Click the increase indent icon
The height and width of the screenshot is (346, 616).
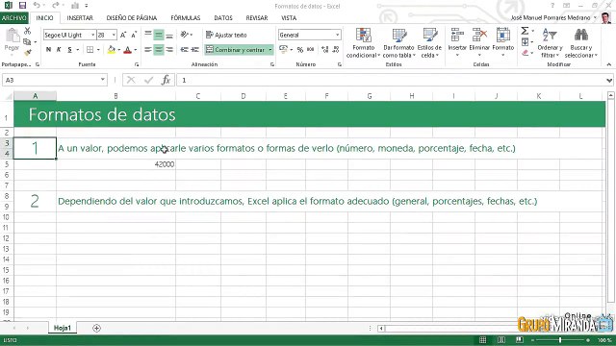pos(194,49)
